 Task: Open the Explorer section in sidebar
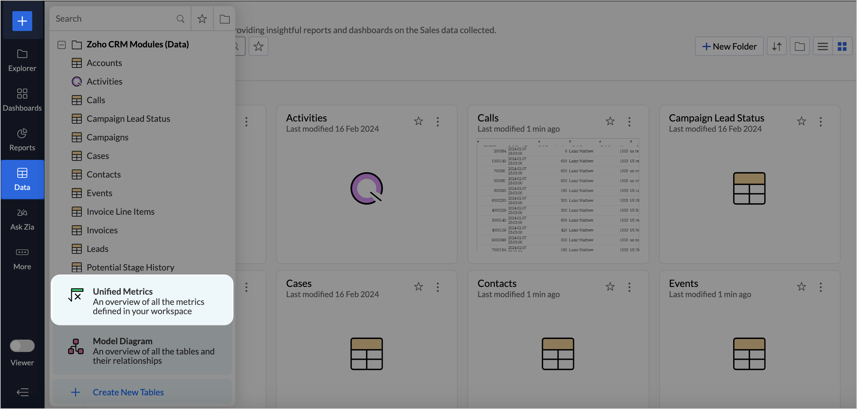coord(22,61)
